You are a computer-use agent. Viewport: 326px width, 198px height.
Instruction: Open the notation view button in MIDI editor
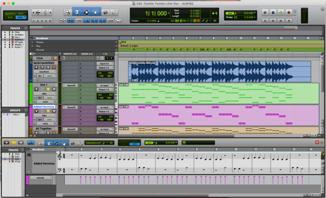tap(31, 143)
